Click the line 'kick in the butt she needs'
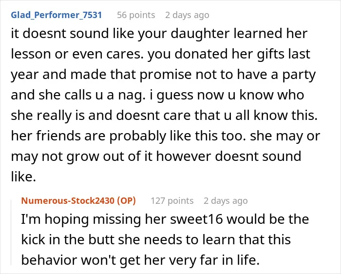Viewport: 341px width, 274px height. point(156,239)
